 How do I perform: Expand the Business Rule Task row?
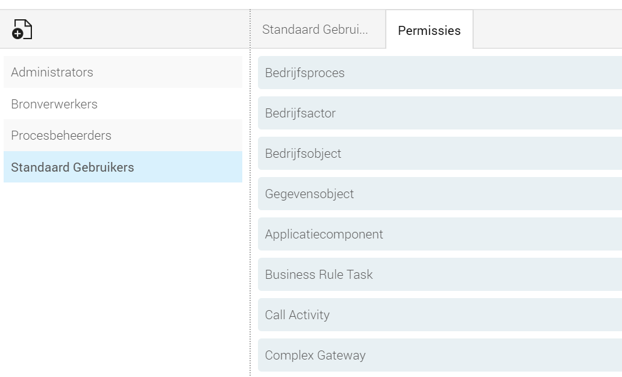coord(440,275)
